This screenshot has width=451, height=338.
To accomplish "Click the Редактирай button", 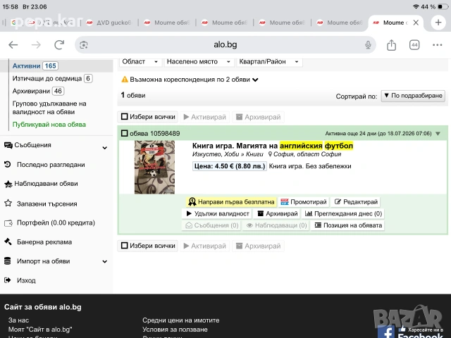I will 355,202.
